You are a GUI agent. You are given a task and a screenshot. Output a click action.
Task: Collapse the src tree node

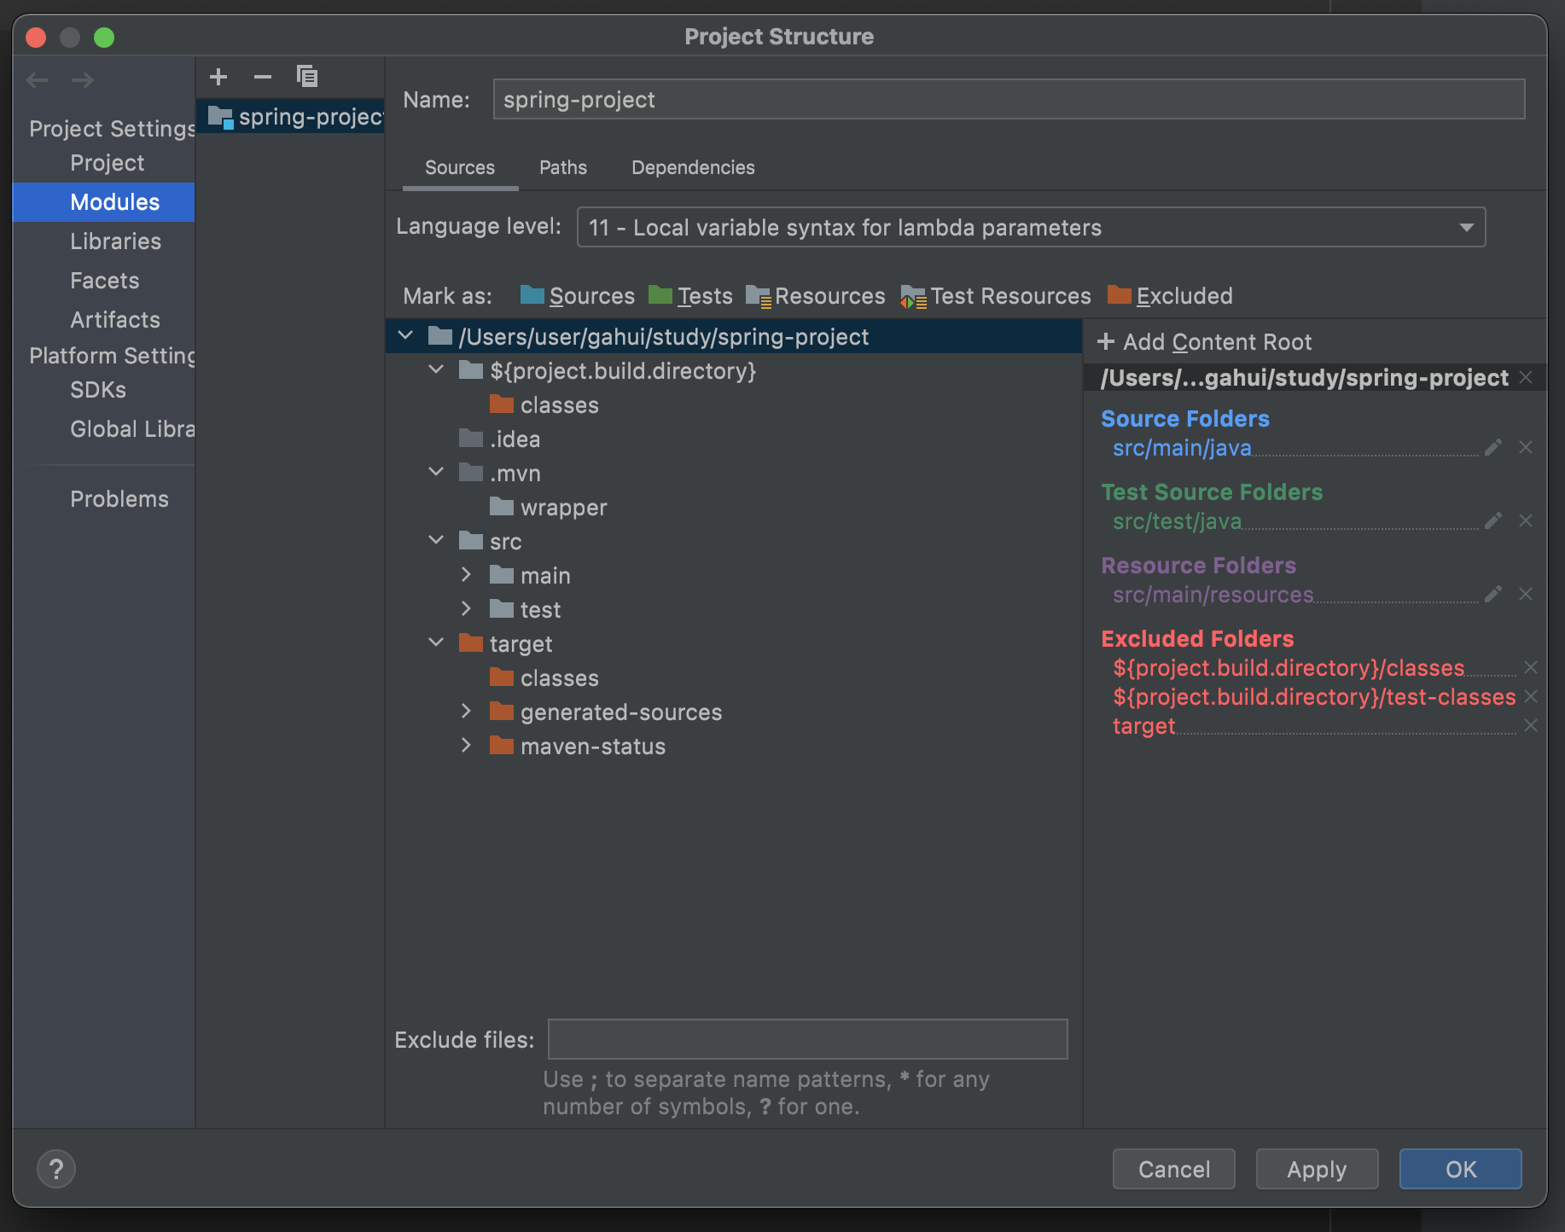[x=436, y=540]
